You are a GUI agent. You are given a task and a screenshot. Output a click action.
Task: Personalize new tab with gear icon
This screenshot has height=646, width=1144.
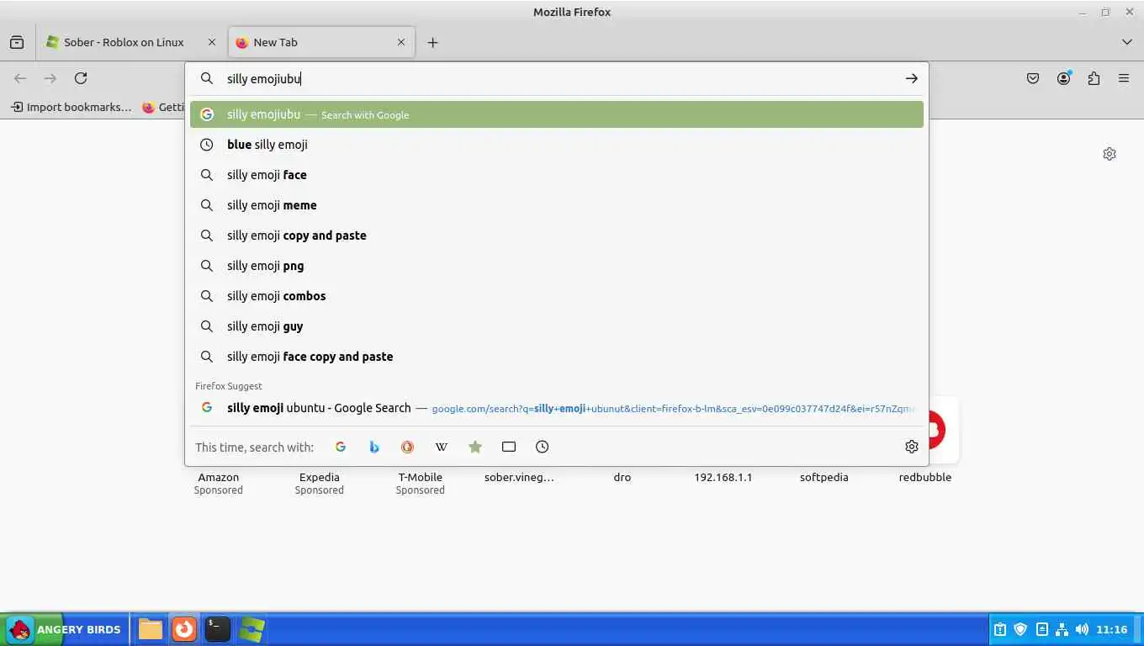(1110, 154)
